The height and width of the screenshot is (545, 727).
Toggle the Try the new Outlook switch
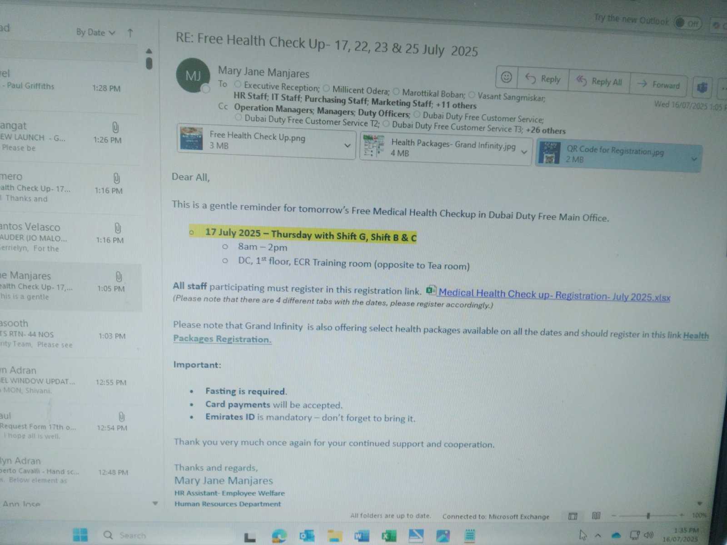pyautogui.click(x=688, y=23)
